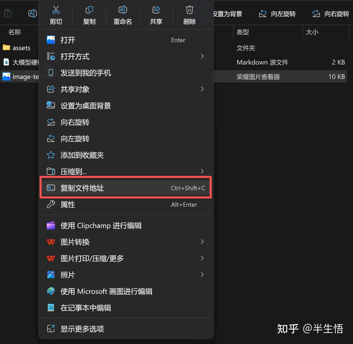The image size is (353, 344).
Task: Select 设置为桌面背景 menu entry
Action: click(x=126, y=106)
